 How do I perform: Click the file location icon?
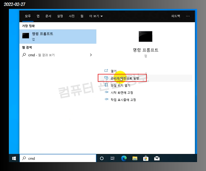click(x=106, y=85)
